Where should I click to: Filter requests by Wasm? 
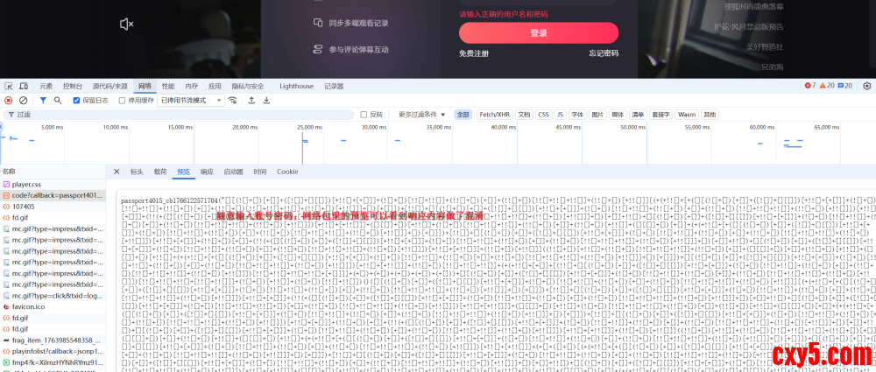(x=687, y=115)
